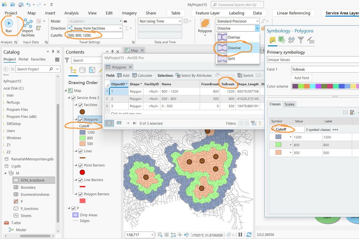Click Select By Attributes icon
The height and width of the screenshot is (239, 359).
(178, 75)
